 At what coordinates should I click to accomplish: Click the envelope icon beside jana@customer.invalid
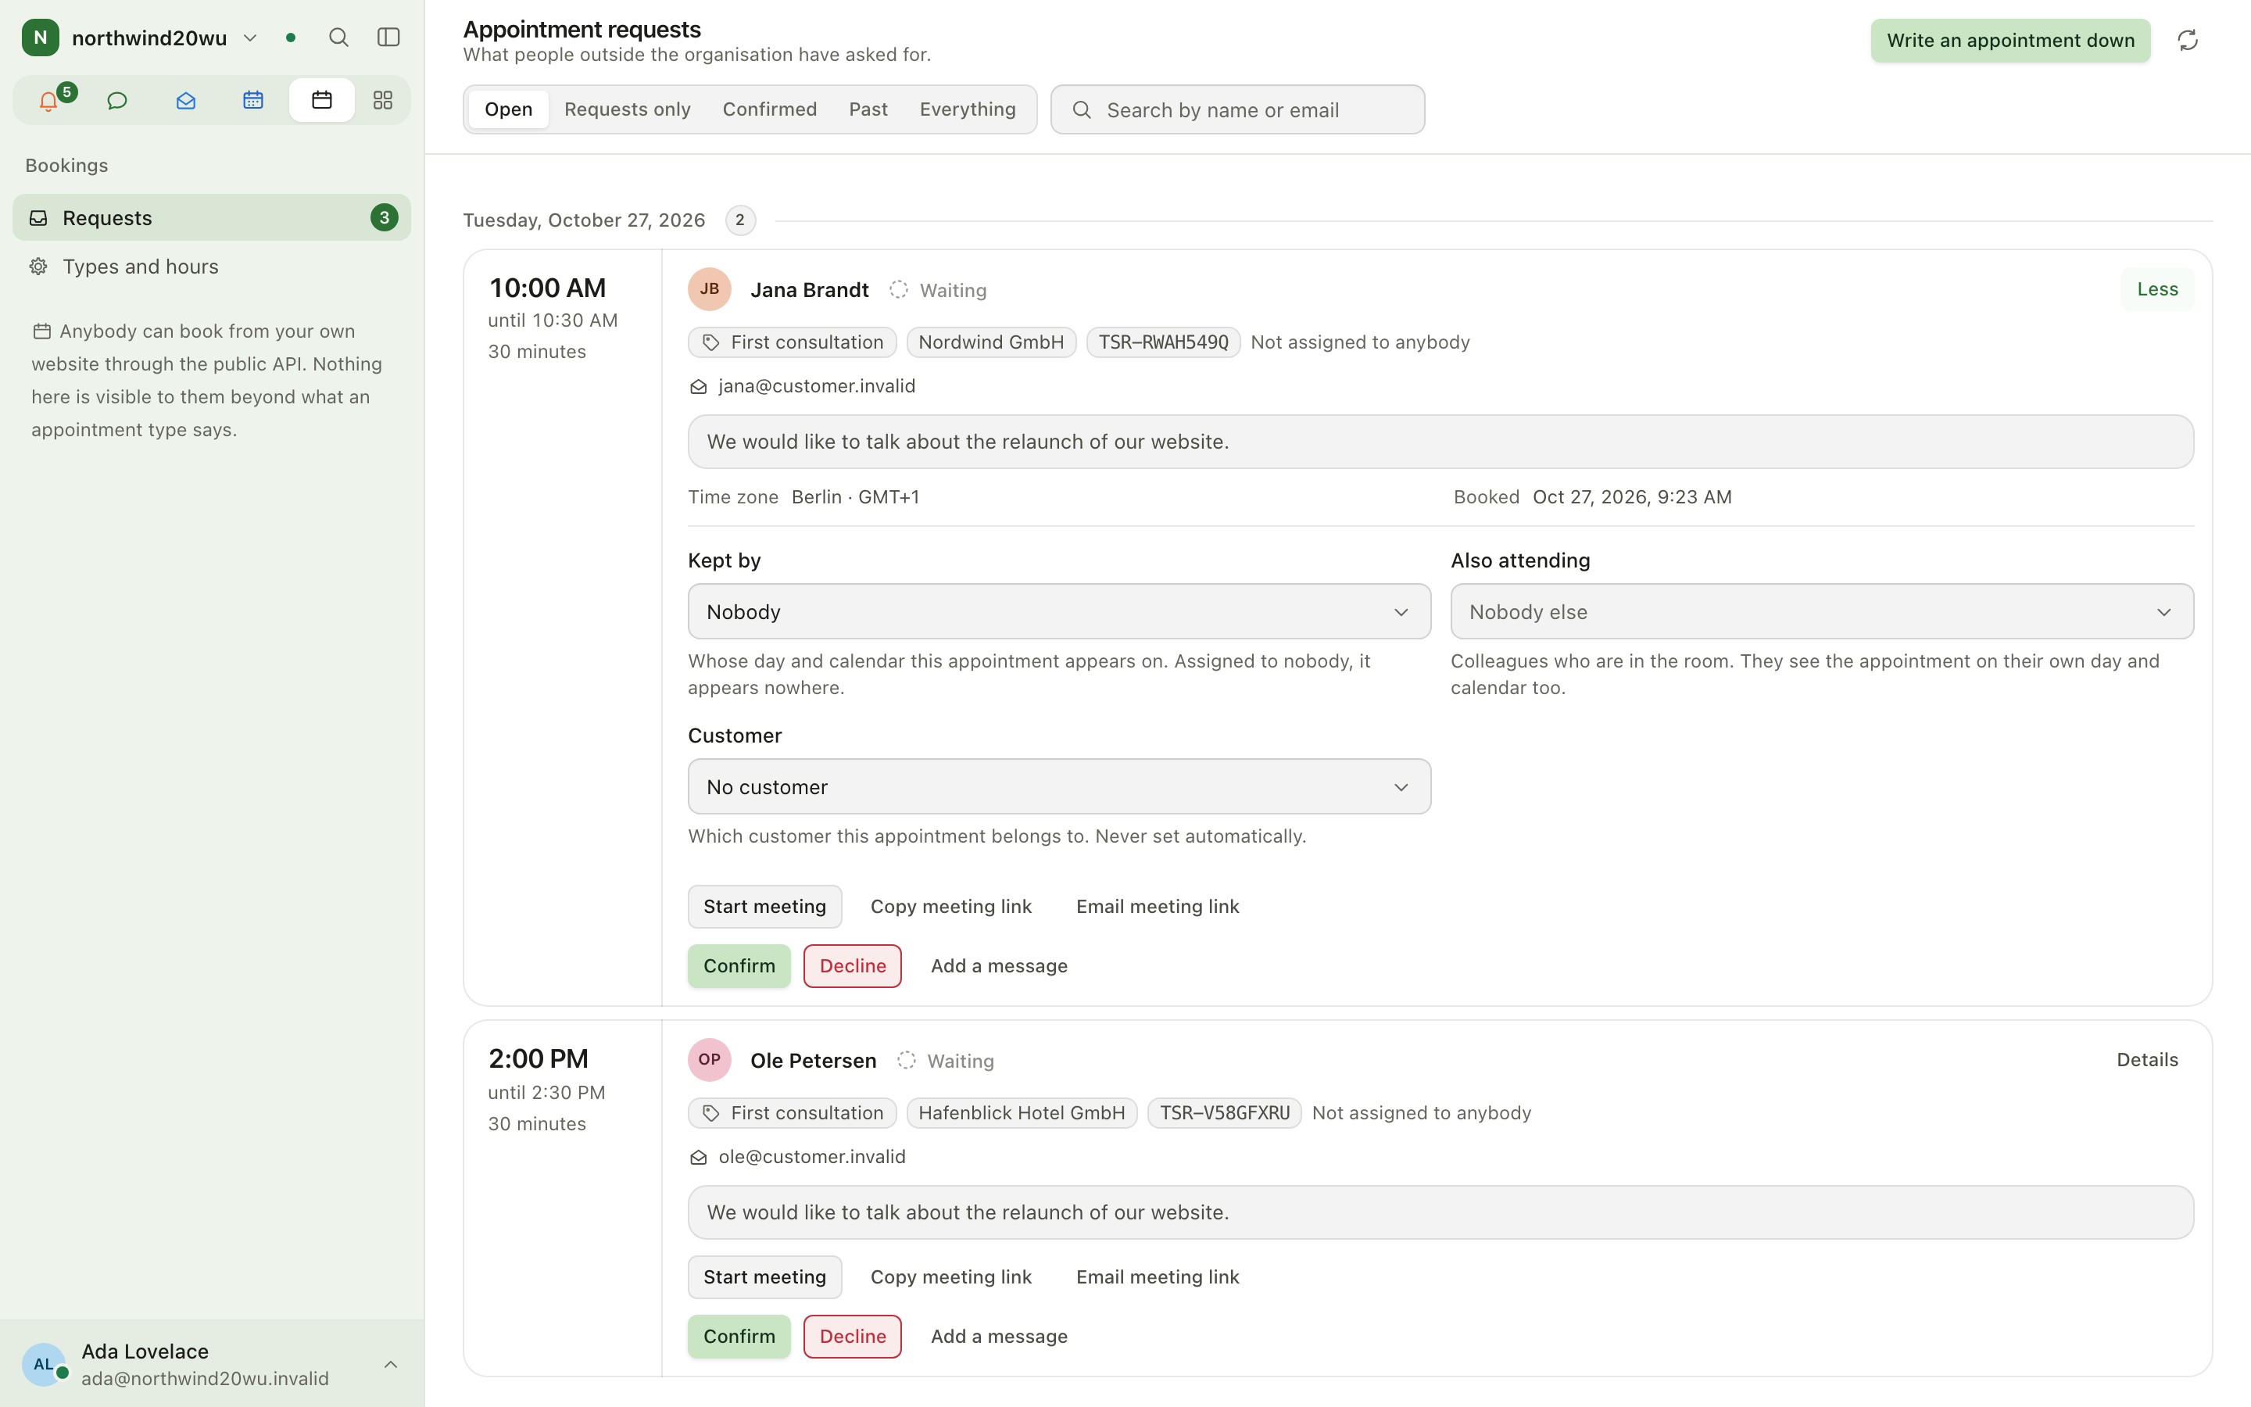(699, 387)
